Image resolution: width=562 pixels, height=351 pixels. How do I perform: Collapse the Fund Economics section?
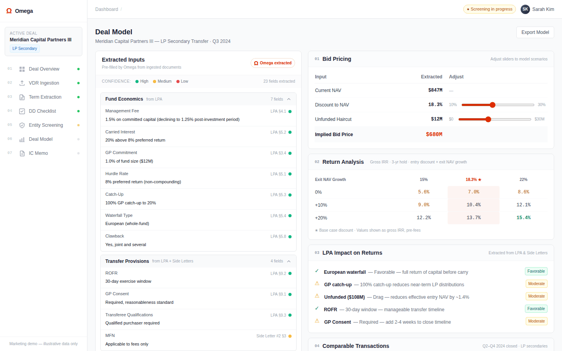tap(289, 99)
